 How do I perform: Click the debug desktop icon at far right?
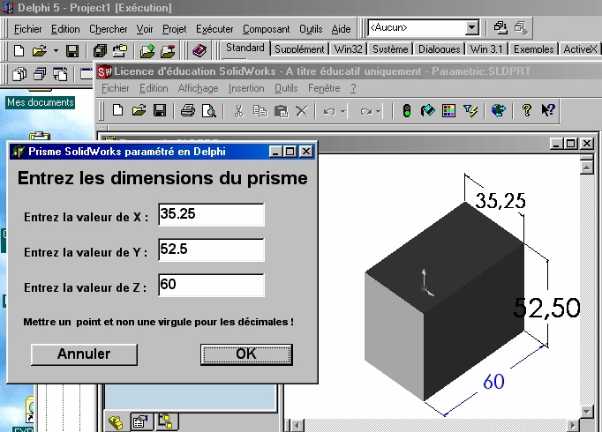point(522,27)
